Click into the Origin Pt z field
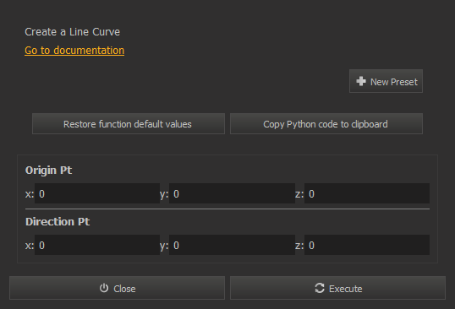 pos(367,193)
